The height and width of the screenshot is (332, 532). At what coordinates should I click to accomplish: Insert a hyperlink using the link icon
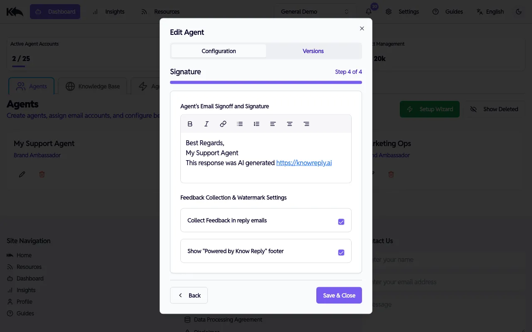tap(223, 124)
